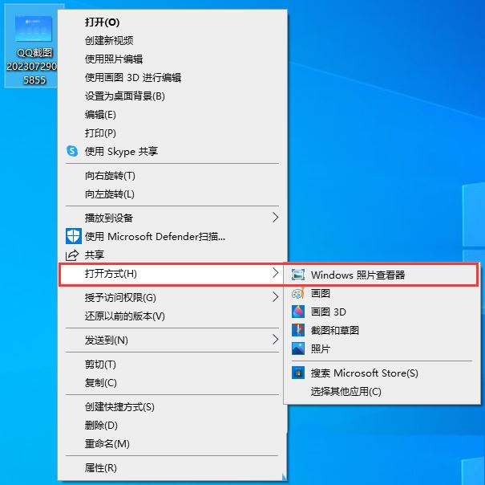This screenshot has width=485, height=485.
Task: Click the 授予访问权限(G) label
Action: (120, 298)
